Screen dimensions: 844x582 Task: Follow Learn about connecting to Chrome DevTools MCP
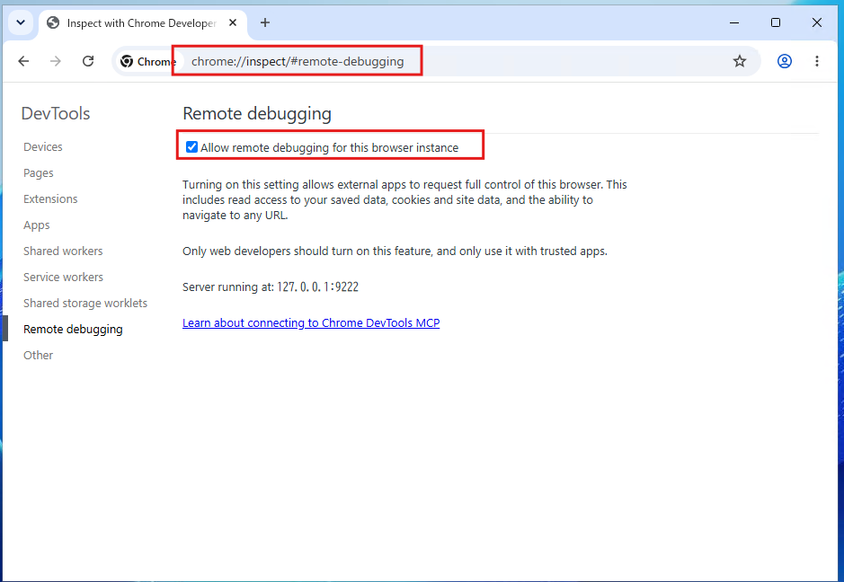(x=311, y=322)
